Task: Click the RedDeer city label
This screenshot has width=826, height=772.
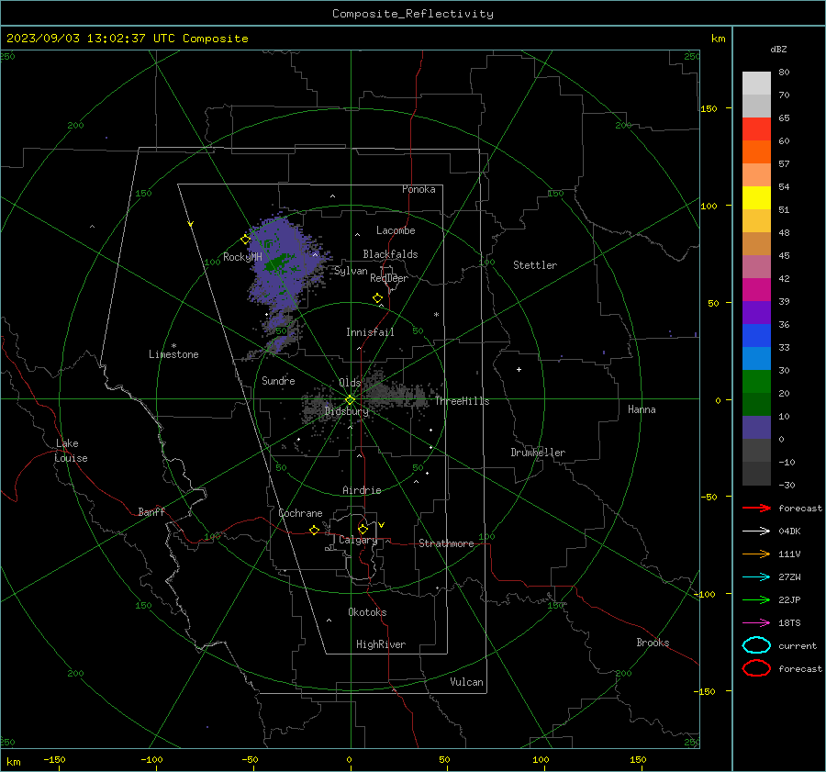Action: coord(389,278)
